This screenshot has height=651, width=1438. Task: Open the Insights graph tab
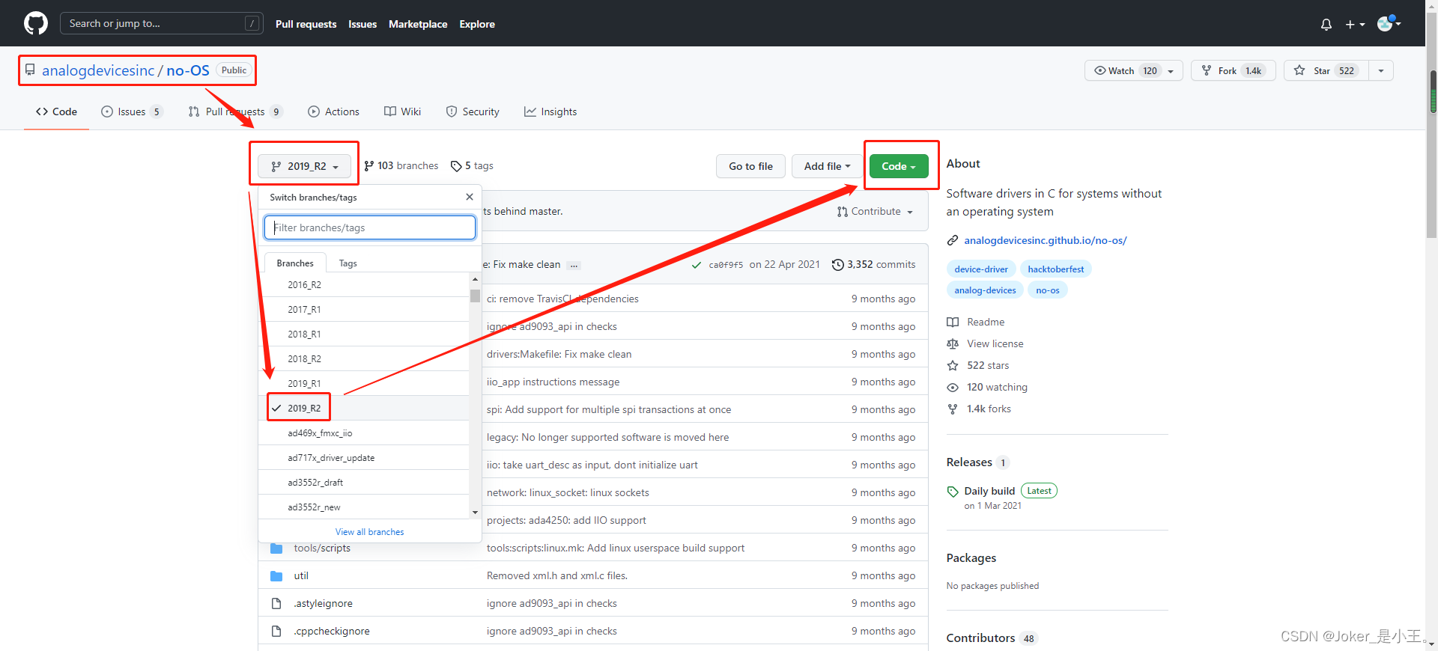click(550, 111)
